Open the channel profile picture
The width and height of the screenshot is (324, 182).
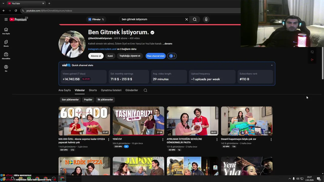(72, 44)
